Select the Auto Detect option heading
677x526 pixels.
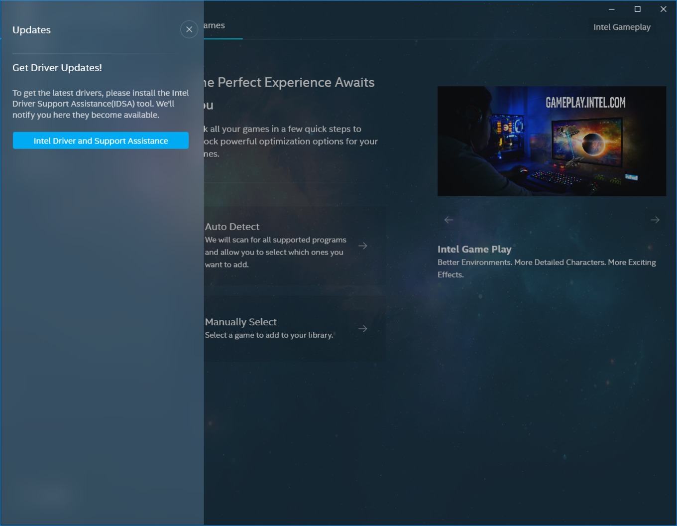point(232,227)
